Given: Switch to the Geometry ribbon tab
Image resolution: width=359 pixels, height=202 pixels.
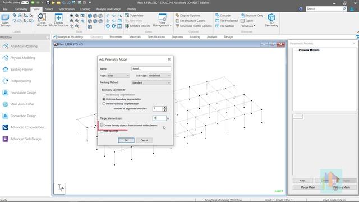Looking at the screenshot, I should click(21, 9).
